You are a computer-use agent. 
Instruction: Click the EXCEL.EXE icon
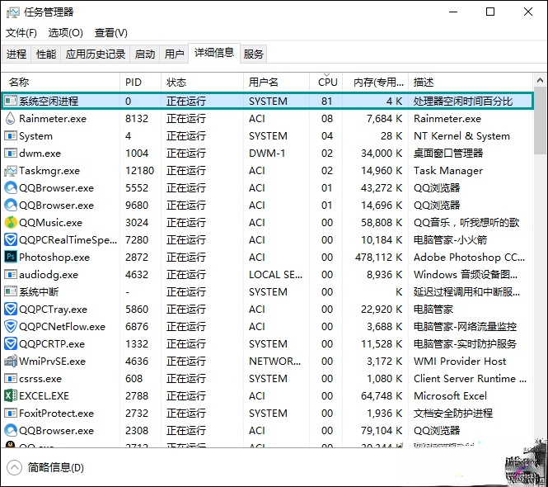point(11,395)
